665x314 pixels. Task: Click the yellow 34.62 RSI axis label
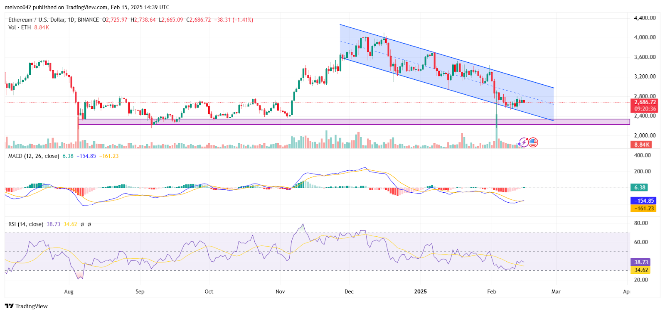click(x=640, y=270)
